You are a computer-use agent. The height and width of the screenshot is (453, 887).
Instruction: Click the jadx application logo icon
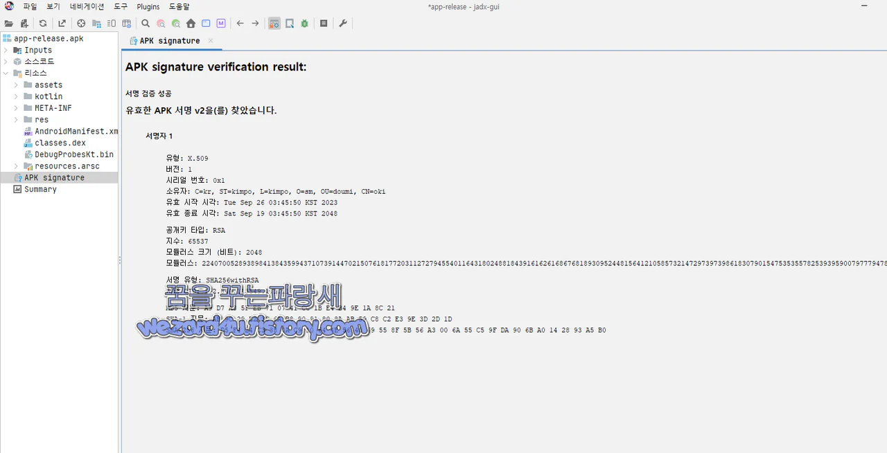point(10,6)
